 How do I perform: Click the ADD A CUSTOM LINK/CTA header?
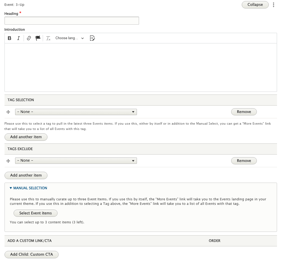click(29, 241)
